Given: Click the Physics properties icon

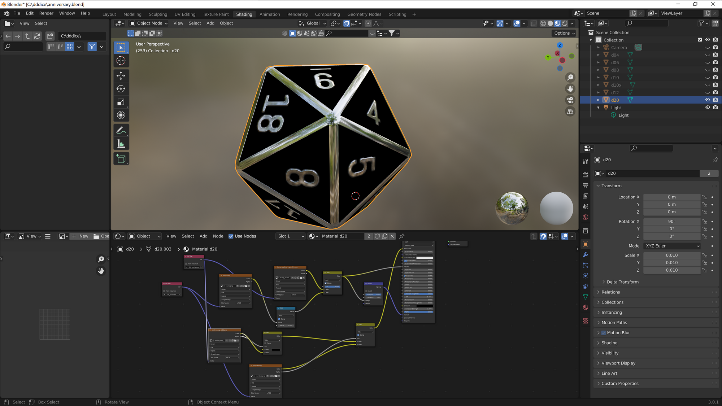Looking at the screenshot, I should click(x=586, y=275).
